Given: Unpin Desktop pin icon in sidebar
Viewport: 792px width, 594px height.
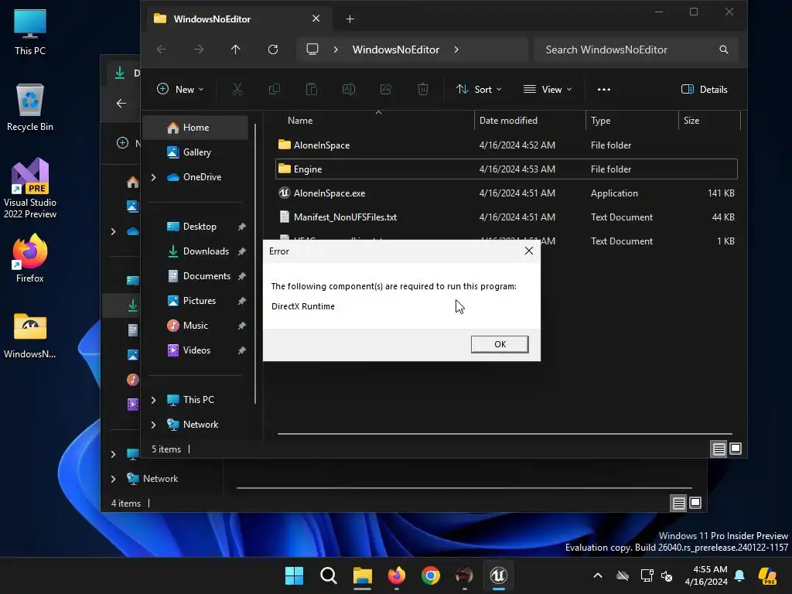Looking at the screenshot, I should (242, 227).
